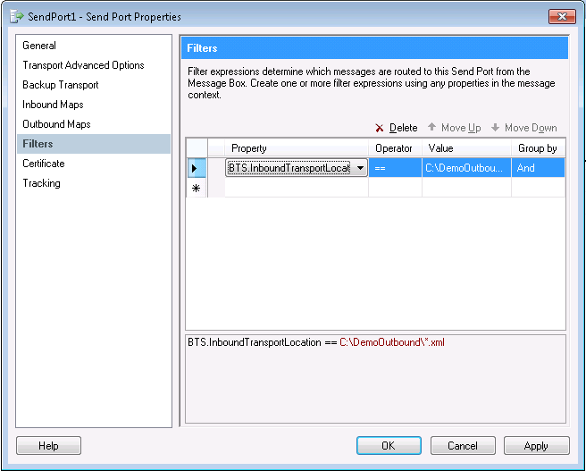Click the SendPort1 title bar icon
This screenshot has width=586, height=471.
click(17, 16)
